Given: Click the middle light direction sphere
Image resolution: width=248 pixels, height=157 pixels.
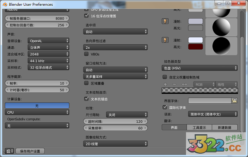Looking at the screenshot, I should click(221, 27).
